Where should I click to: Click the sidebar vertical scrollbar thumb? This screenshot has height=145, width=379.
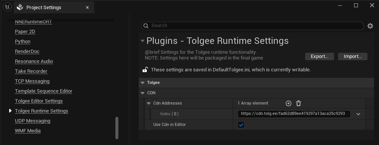(x=117, y=128)
